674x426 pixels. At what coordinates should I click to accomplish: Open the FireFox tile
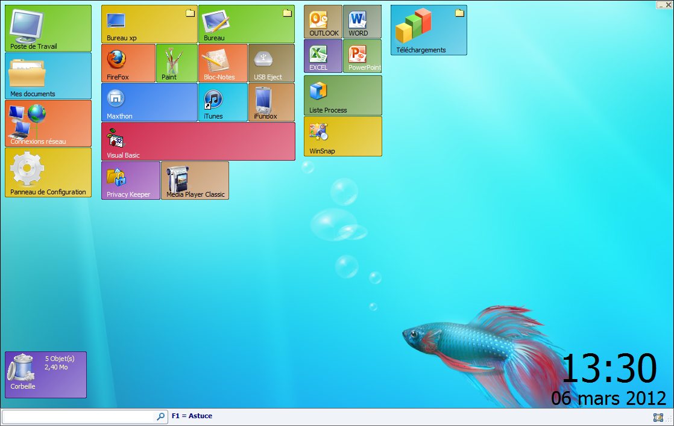(x=128, y=63)
